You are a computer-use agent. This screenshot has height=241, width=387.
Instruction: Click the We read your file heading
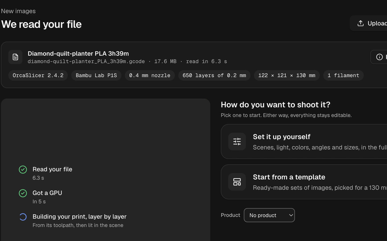[x=41, y=24]
